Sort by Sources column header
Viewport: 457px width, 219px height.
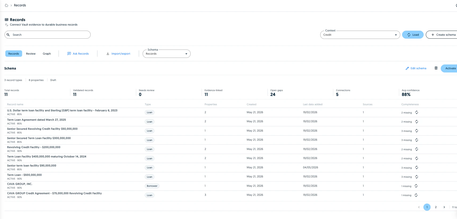click(x=367, y=104)
